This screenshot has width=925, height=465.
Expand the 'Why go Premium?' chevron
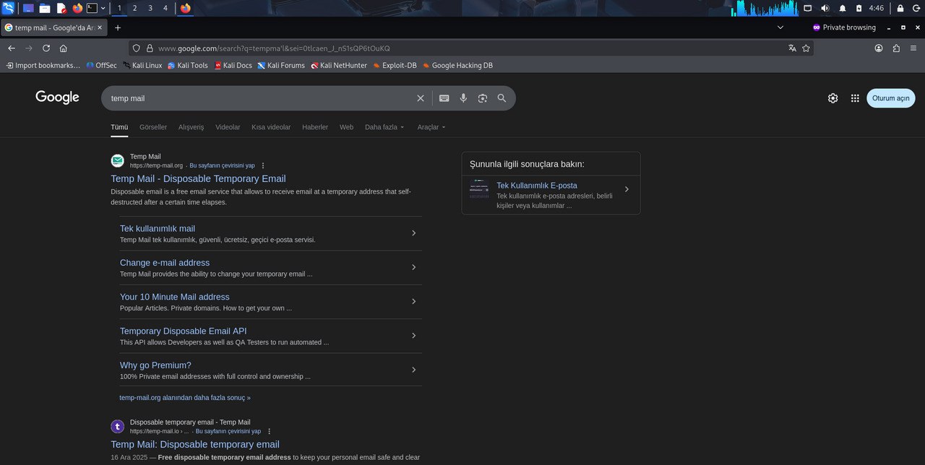(x=413, y=370)
